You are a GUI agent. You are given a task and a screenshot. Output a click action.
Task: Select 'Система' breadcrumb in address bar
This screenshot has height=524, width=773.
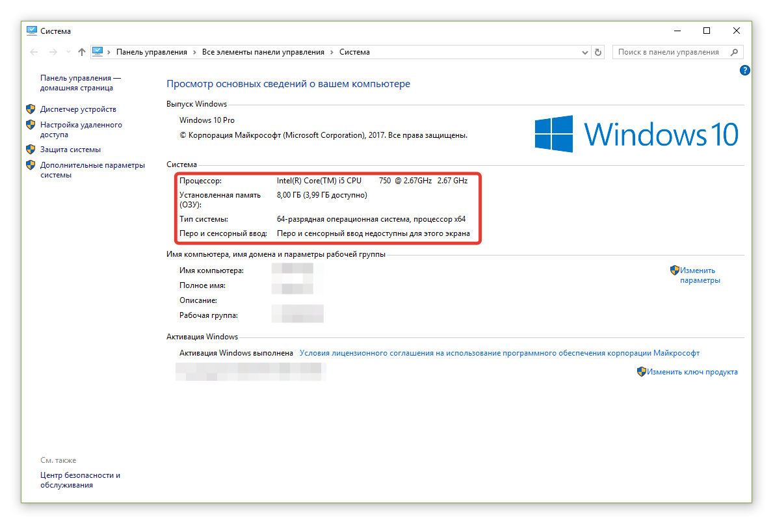(354, 52)
